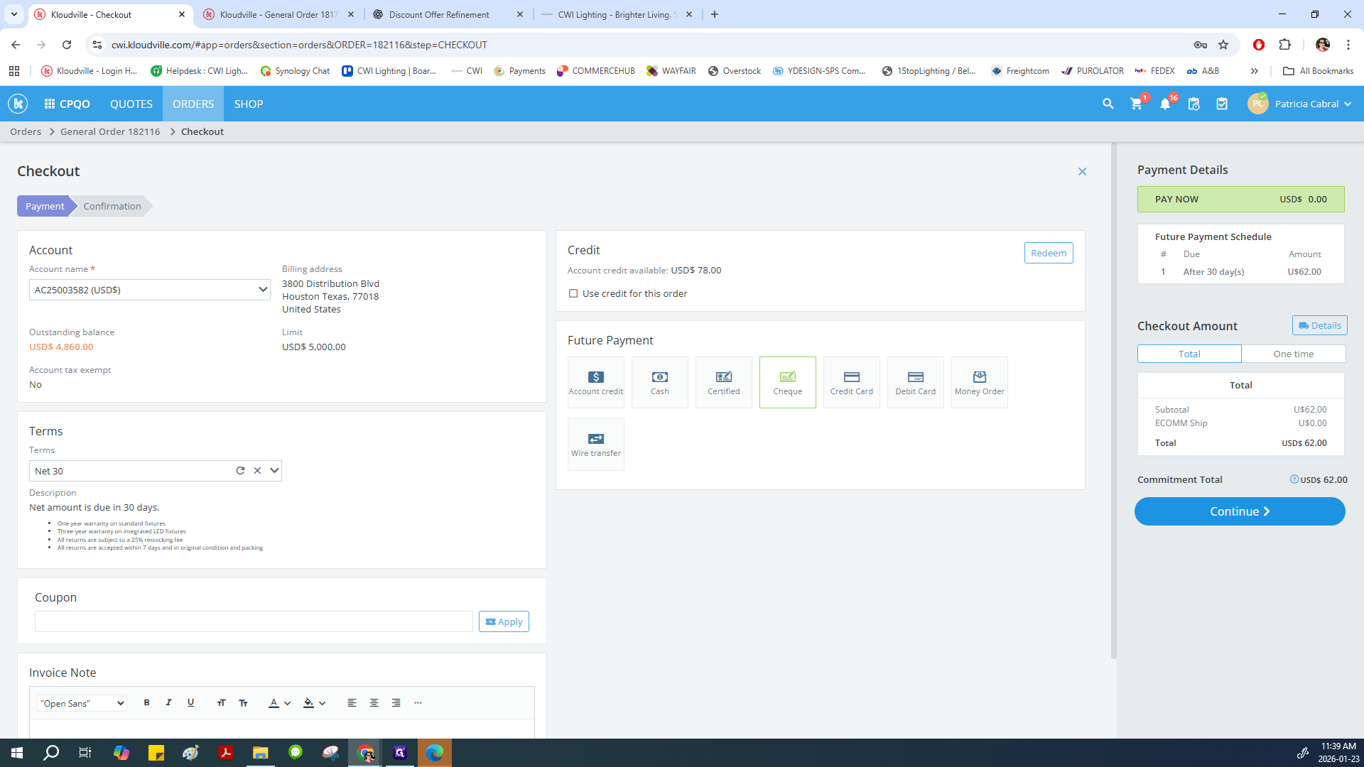
Task: Switch to One time checkout amount view
Action: tap(1293, 354)
